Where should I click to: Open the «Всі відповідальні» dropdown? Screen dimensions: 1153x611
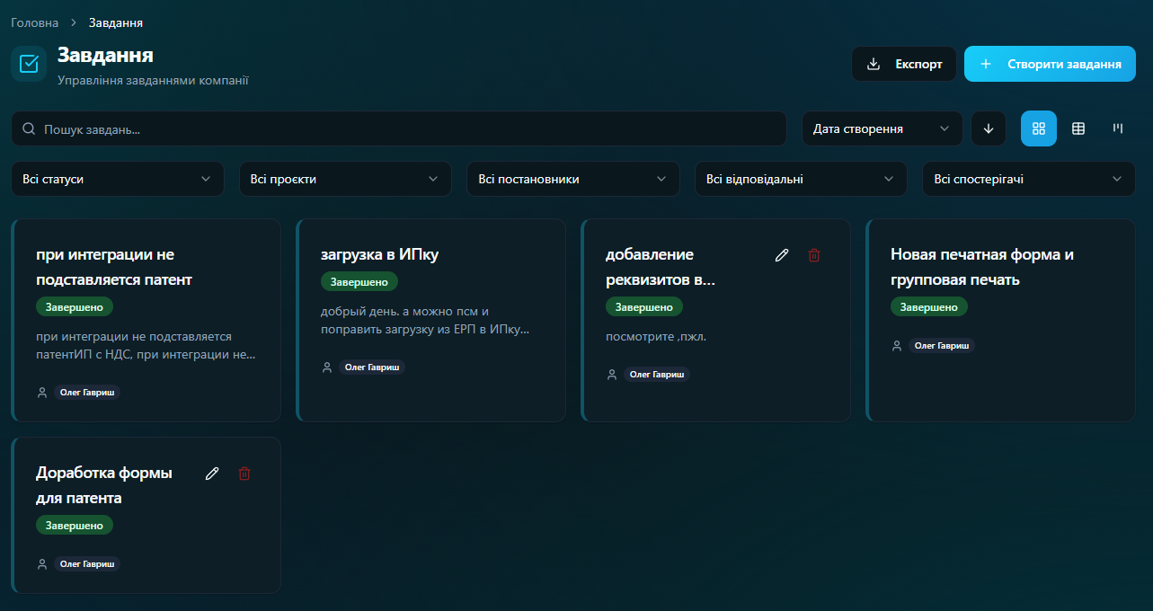[801, 179]
